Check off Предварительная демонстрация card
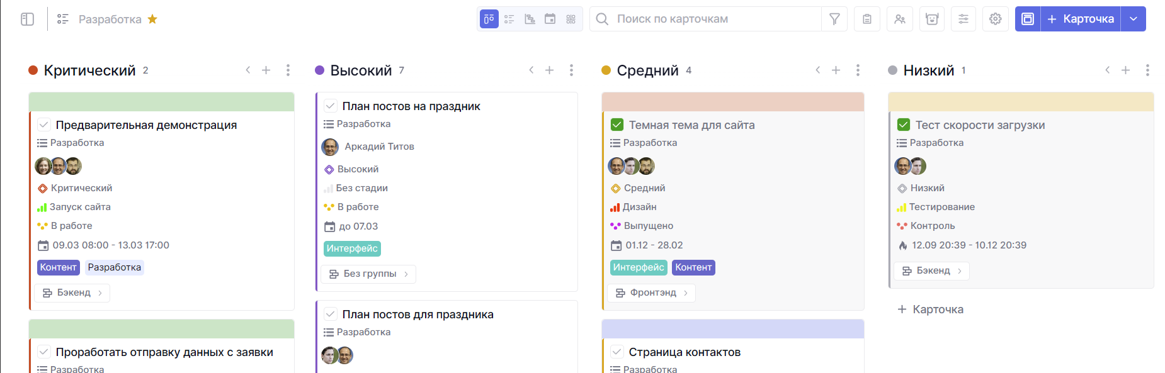1165x373 pixels. [x=44, y=125]
